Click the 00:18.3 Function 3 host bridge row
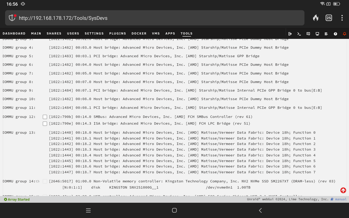The height and width of the screenshot is (218, 349). [182, 149]
